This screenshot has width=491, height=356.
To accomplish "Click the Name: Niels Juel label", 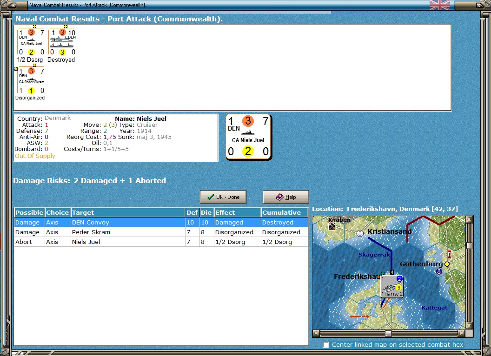I will pos(140,119).
